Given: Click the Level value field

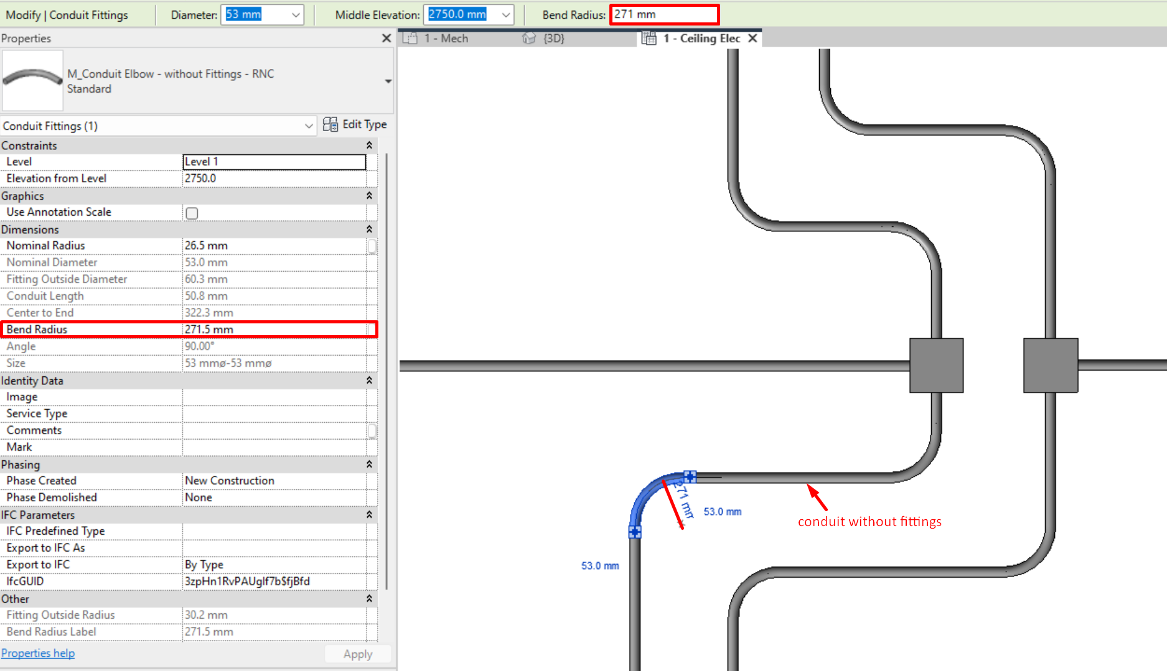Looking at the screenshot, I should coord(274,162).
